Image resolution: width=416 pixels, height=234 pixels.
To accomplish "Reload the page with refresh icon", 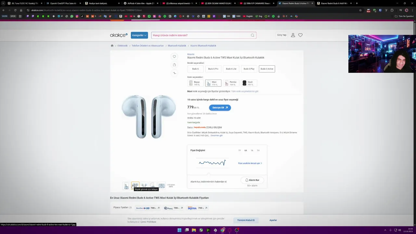I will tap(15, 10).
